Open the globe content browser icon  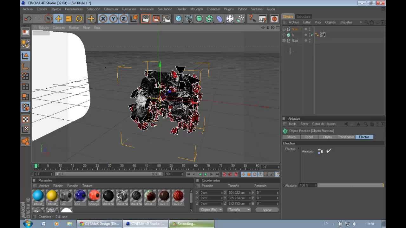[274, 19]
